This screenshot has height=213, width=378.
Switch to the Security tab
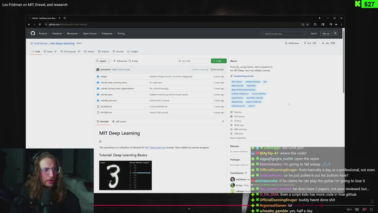point(118,51)
